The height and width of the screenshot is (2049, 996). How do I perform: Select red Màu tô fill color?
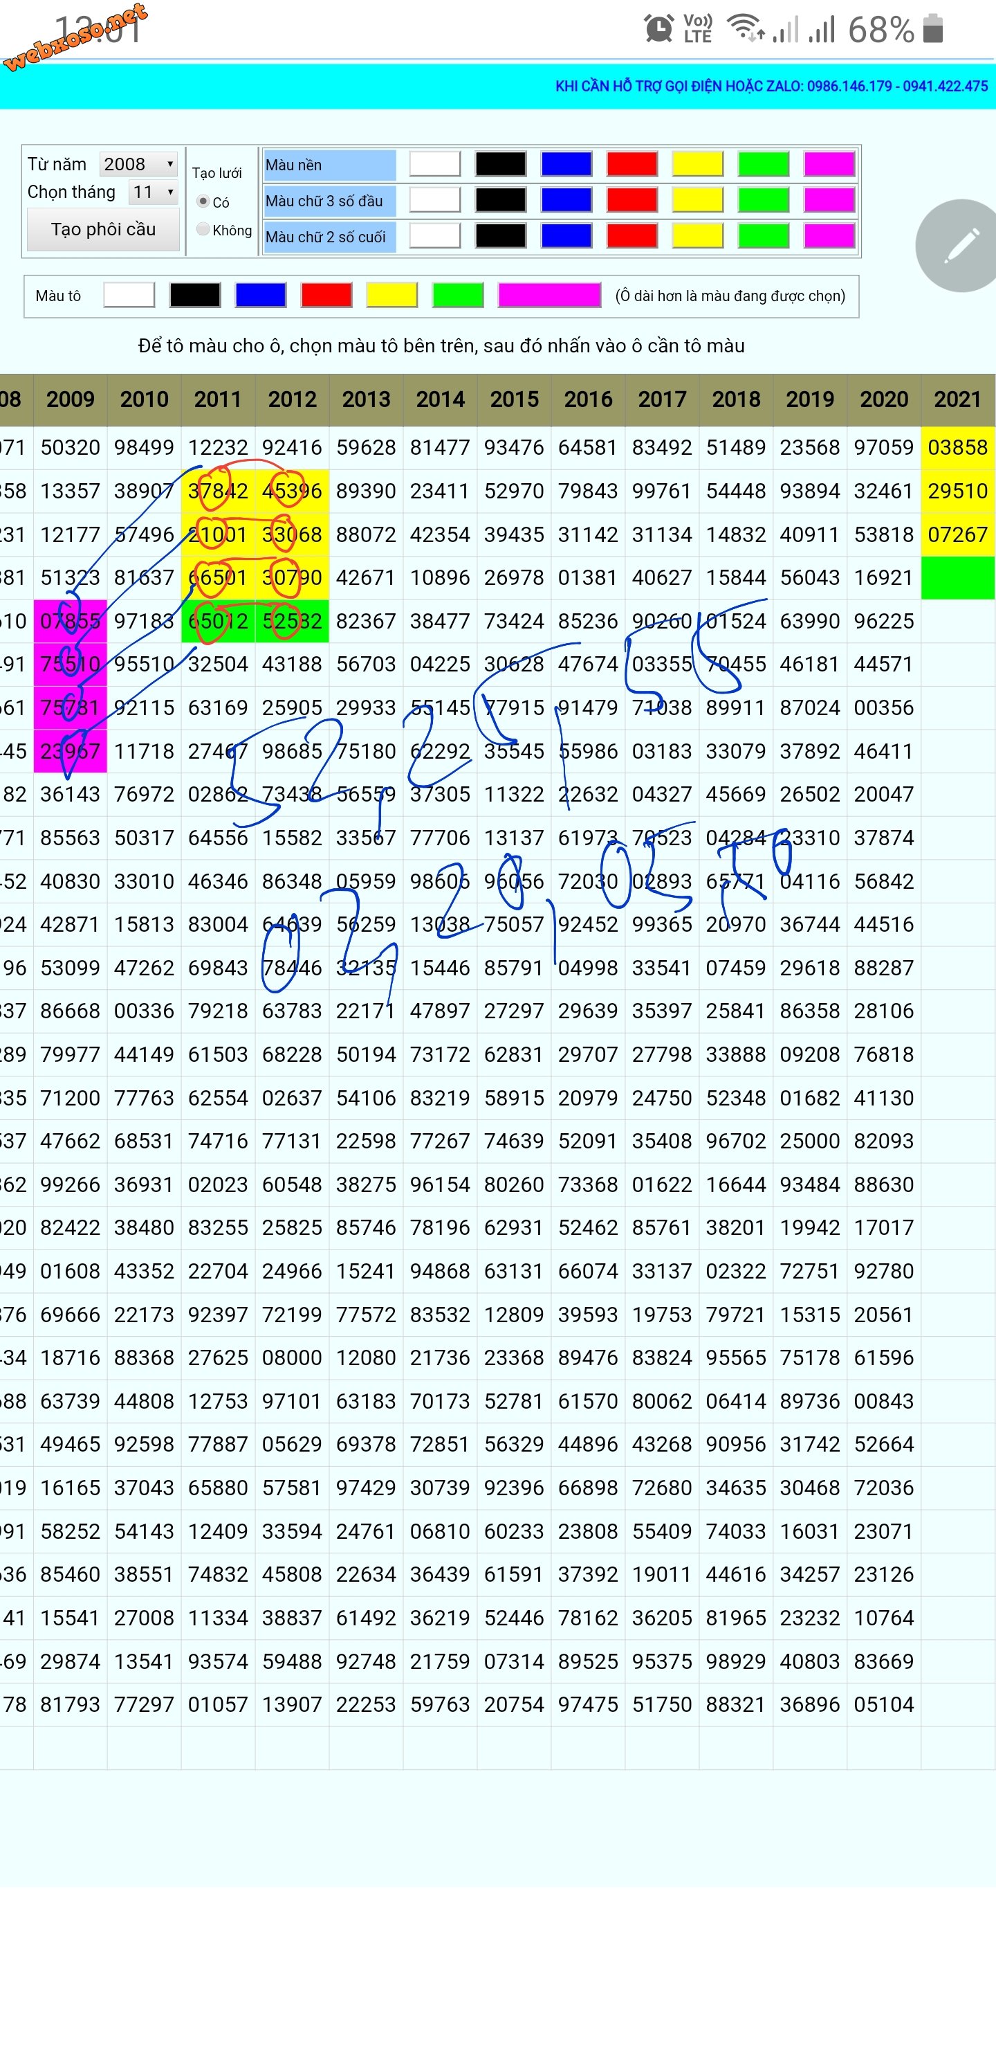click(x=326, y=295)
